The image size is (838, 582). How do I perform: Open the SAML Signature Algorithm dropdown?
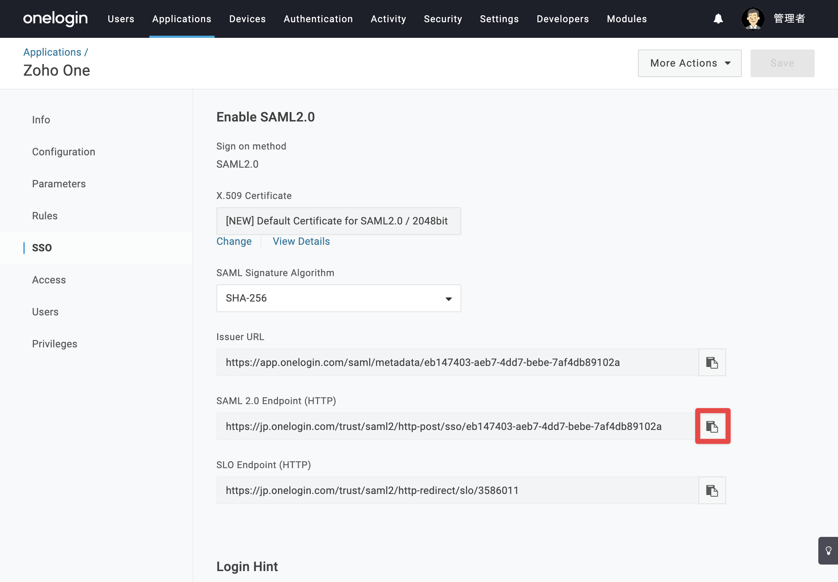(x=338, y=298)
